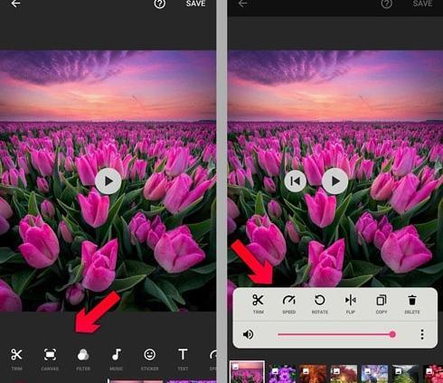Open the Sticker tool

click(x=149, y=359)
